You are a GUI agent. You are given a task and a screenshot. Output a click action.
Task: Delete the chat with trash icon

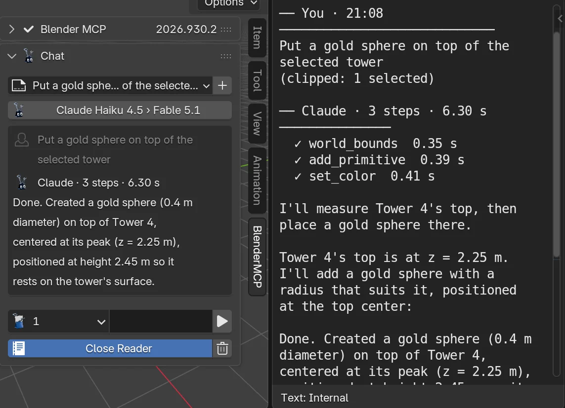pyautogui.click(x=222, y=348)
